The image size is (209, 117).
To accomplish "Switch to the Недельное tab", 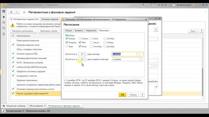I will [x=91, y=31].
